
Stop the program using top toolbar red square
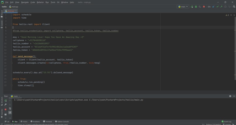(204, 7)
